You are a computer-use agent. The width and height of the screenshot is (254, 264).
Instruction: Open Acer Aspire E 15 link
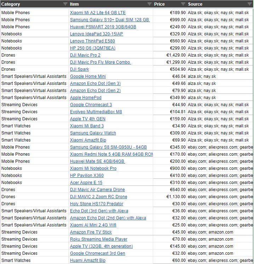pos(86,182)
